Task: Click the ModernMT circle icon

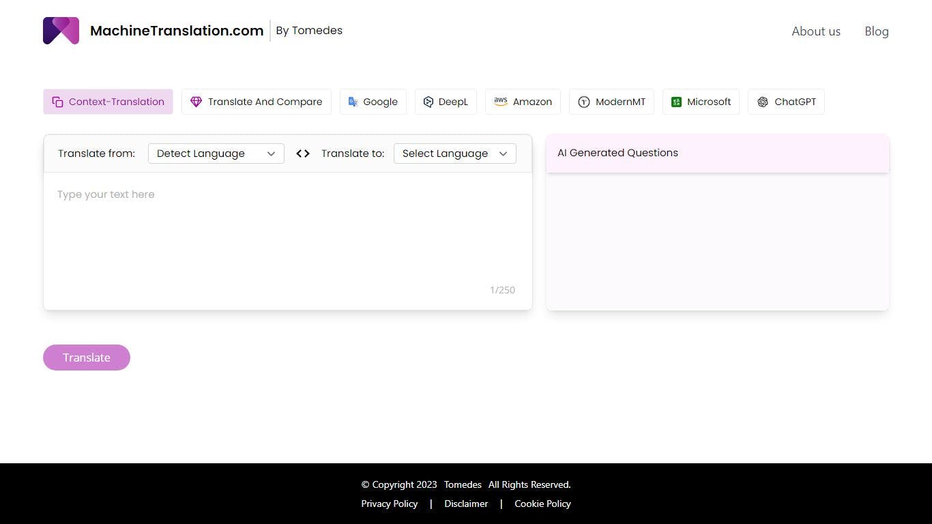Action: tap(583, 102)
